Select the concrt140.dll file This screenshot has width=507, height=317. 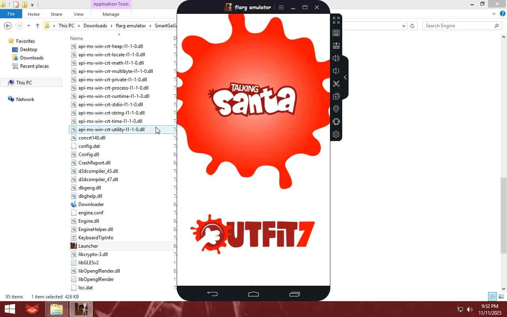click(92, 138)
